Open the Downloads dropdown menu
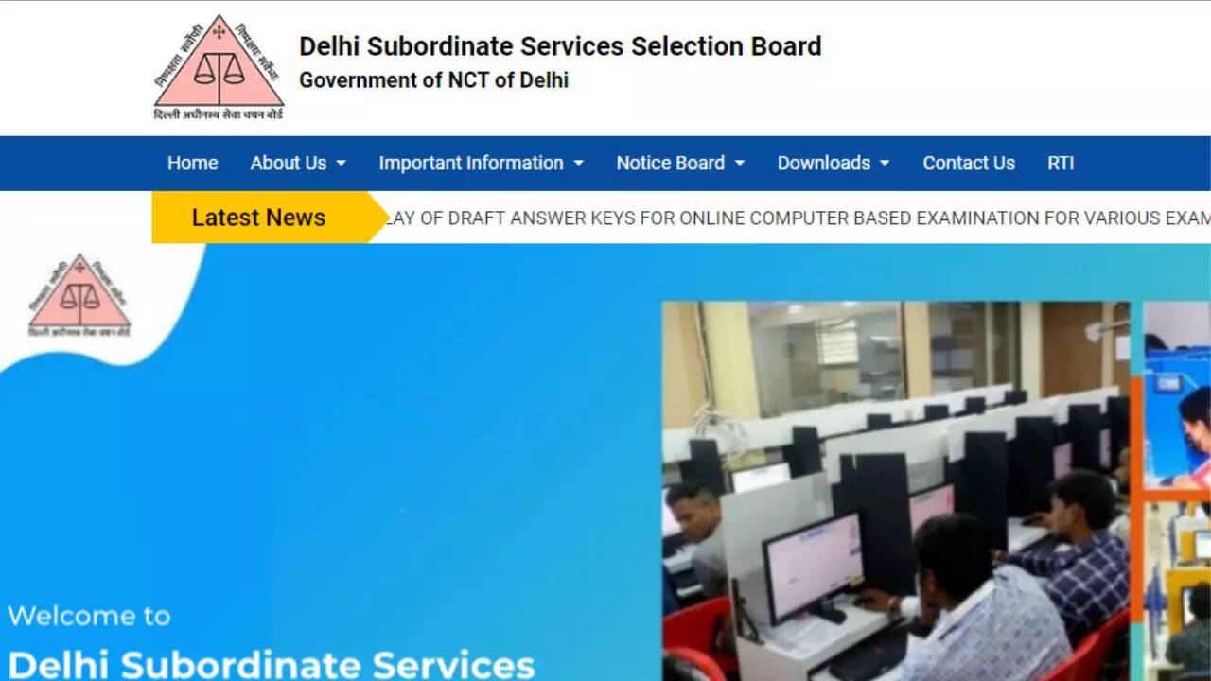Viewport: 1211px width, 681px height. point(834,163)
